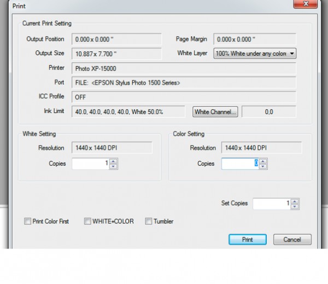
Task: Click the Set Copies input field
Action: 271,204
